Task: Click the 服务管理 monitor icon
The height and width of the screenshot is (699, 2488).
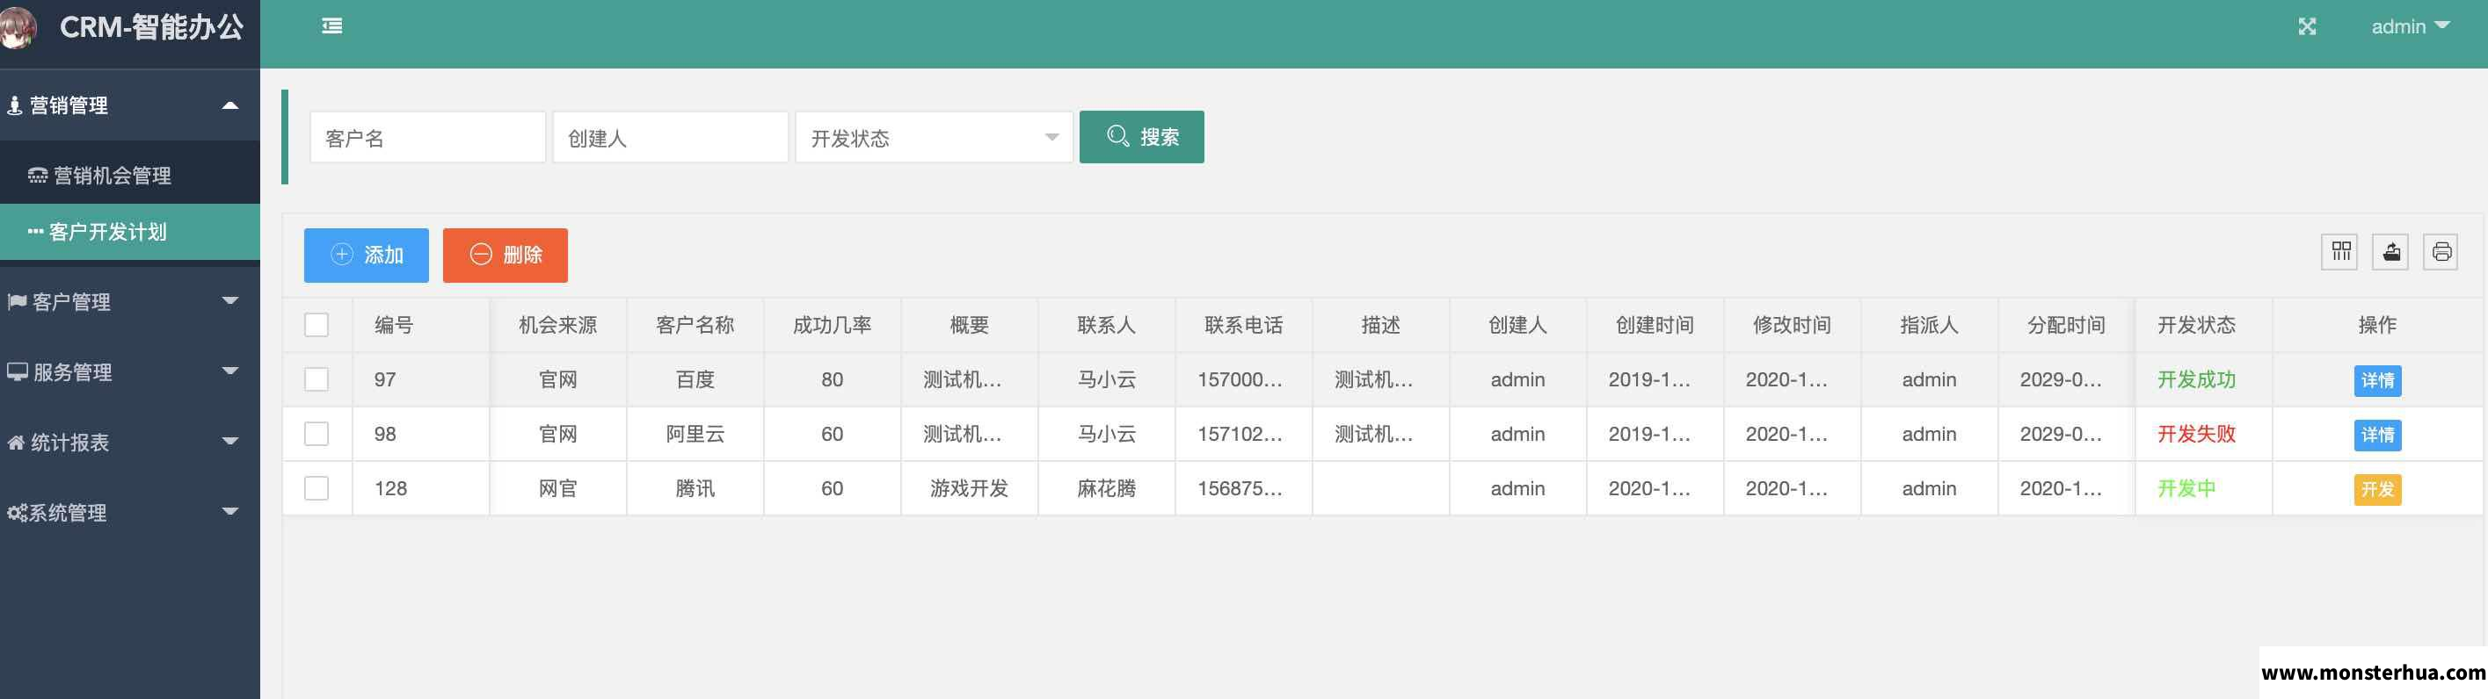Action: pos(18,372)
